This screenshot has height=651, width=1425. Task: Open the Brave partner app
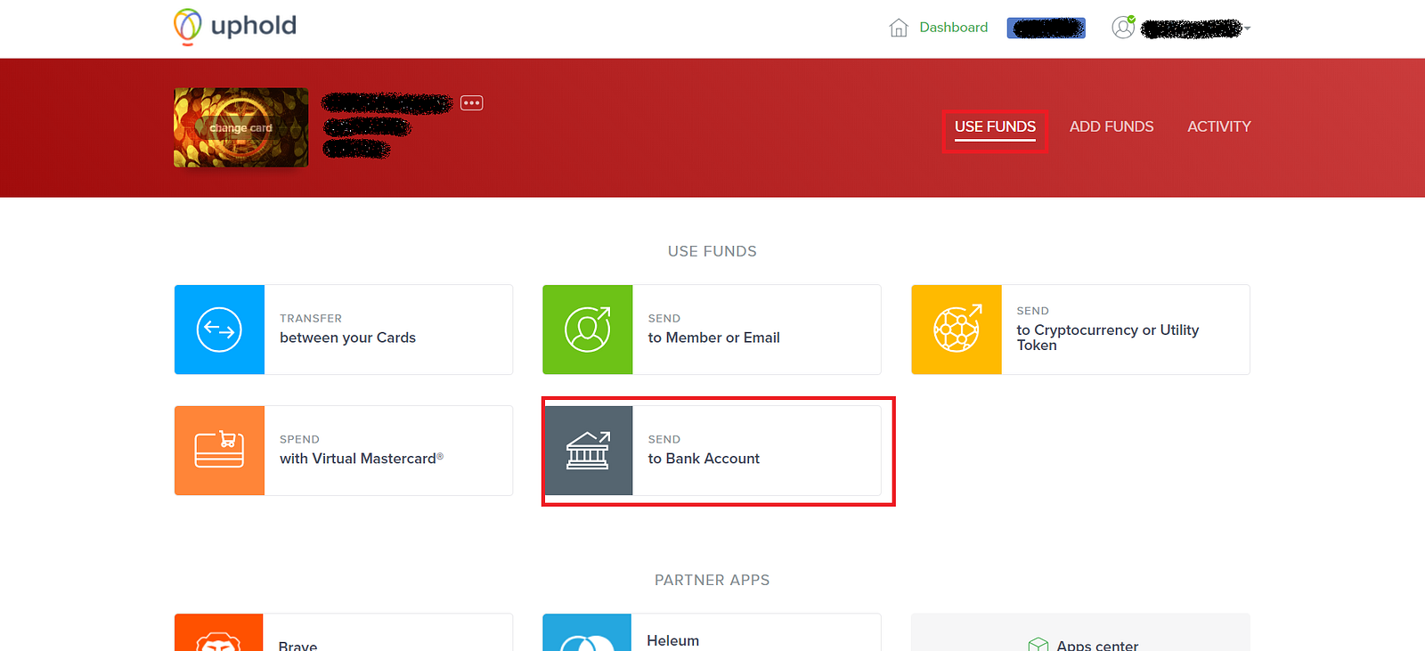click(344, 633)
